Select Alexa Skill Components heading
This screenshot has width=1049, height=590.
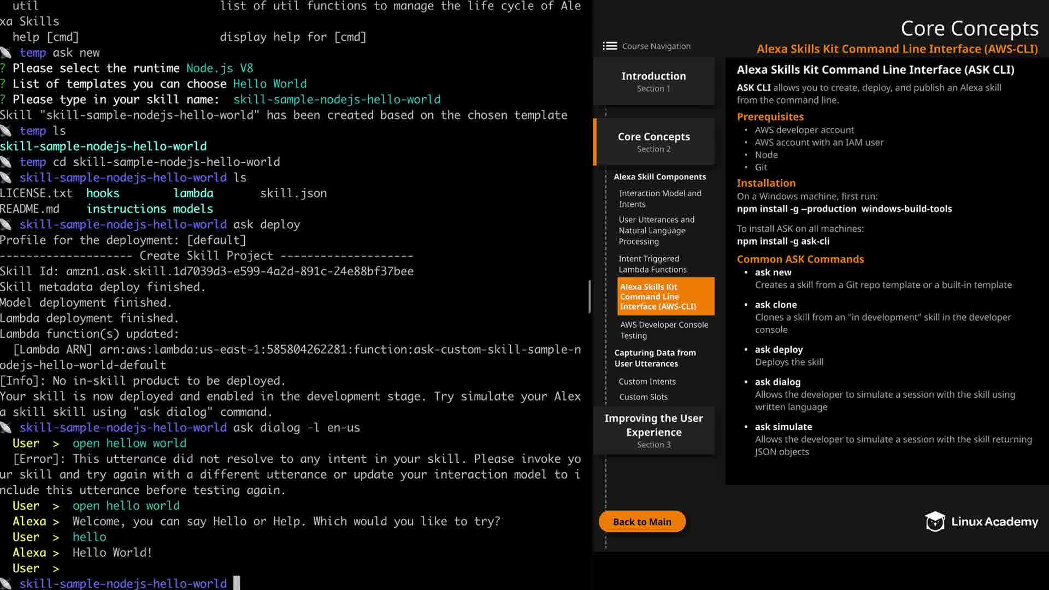click(659, 176)
